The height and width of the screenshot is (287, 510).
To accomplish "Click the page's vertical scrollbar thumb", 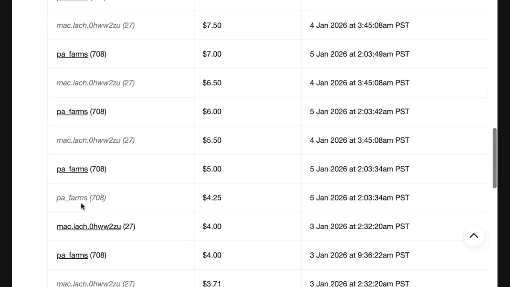I will coord(494,158).
